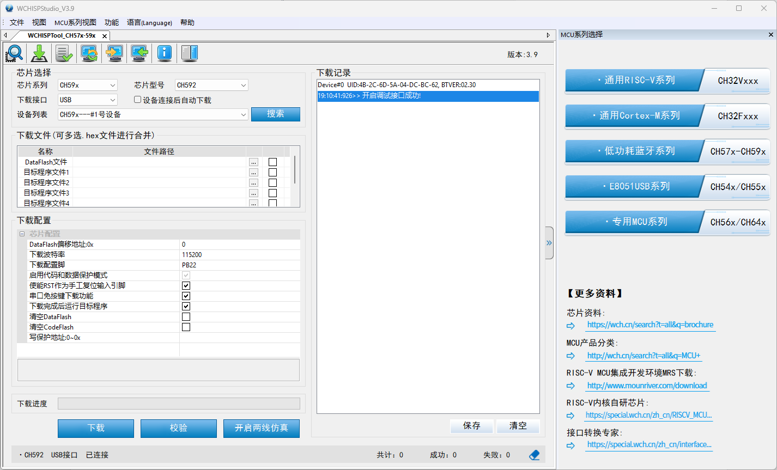This screenshot has height=470, width=777.
Task: Click the 开启两线仿真 button
Action: (x=262, y=428)
